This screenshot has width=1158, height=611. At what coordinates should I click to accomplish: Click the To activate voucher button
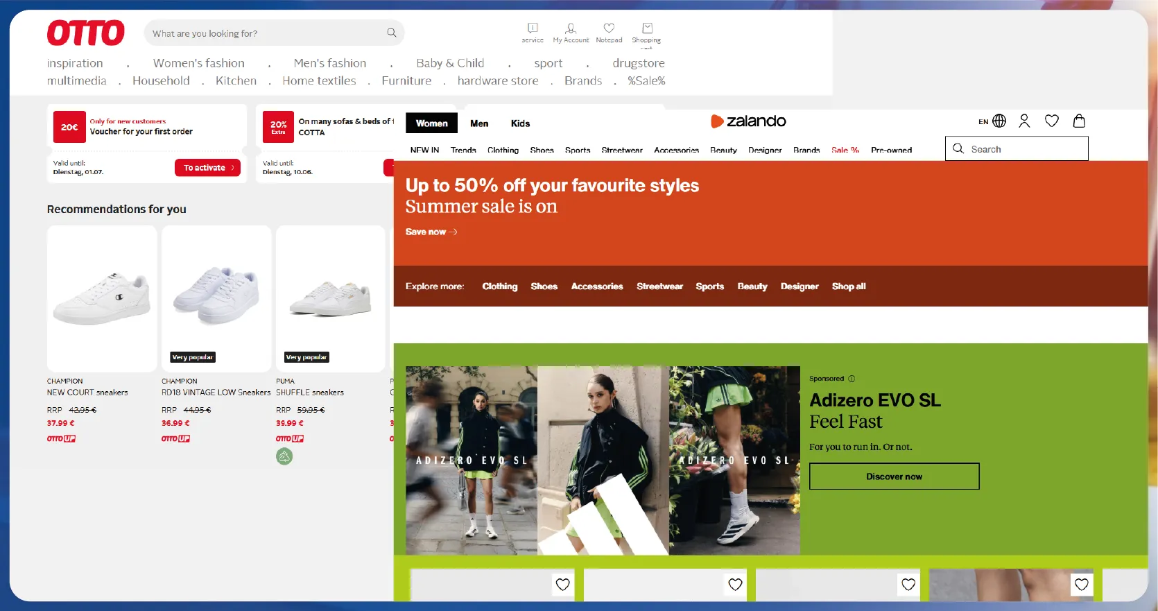pos(207,168)
